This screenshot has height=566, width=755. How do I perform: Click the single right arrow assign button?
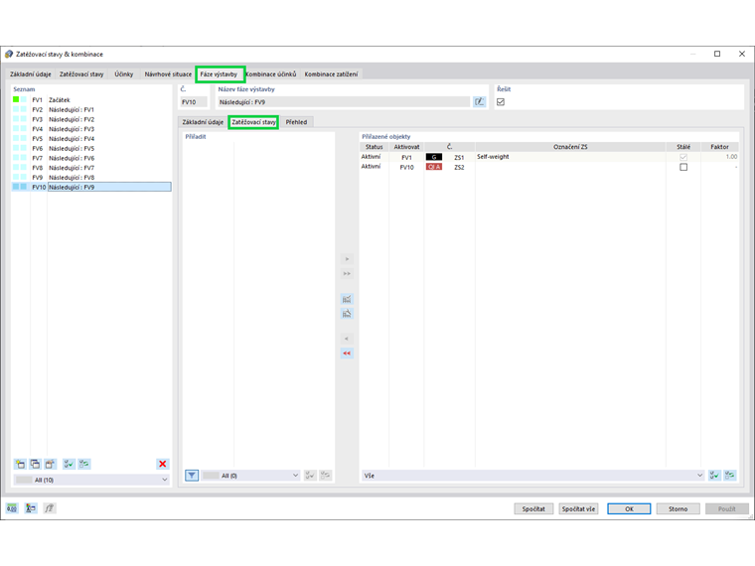347,259
